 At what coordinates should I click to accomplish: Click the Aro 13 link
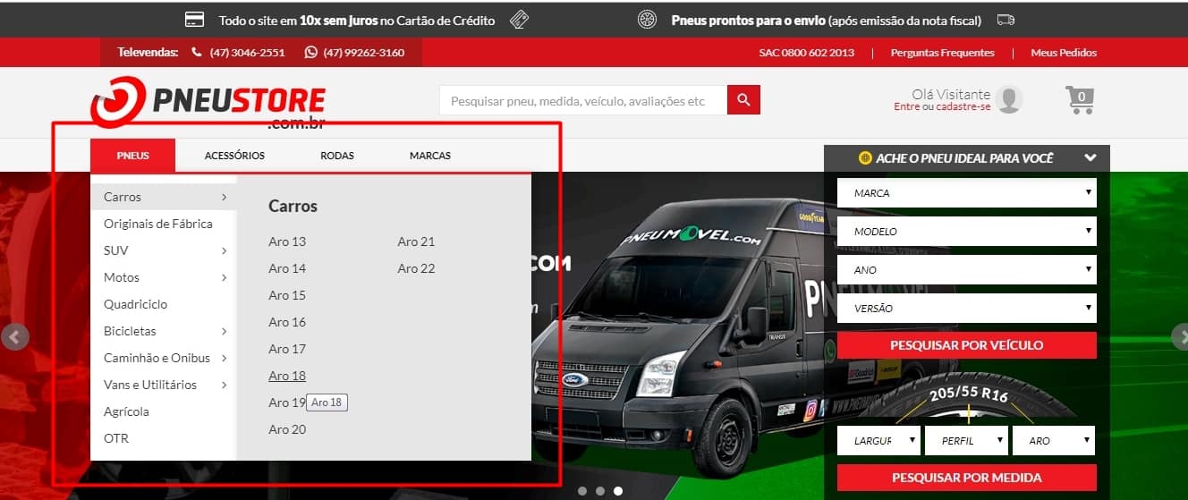pos(287,242)
